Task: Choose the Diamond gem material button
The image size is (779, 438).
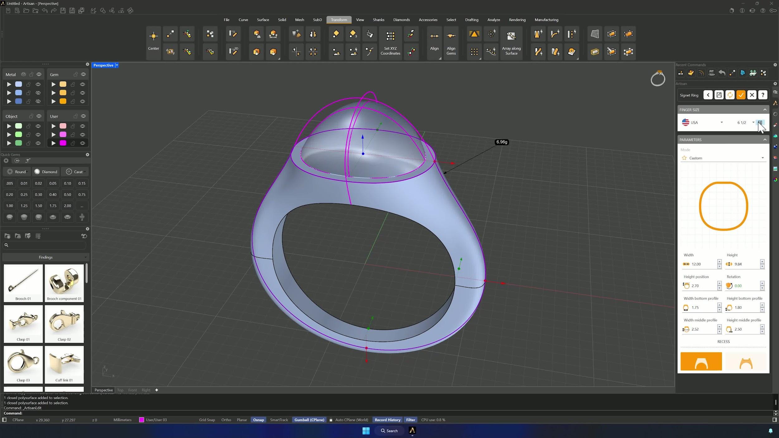Action: [46, 172]
